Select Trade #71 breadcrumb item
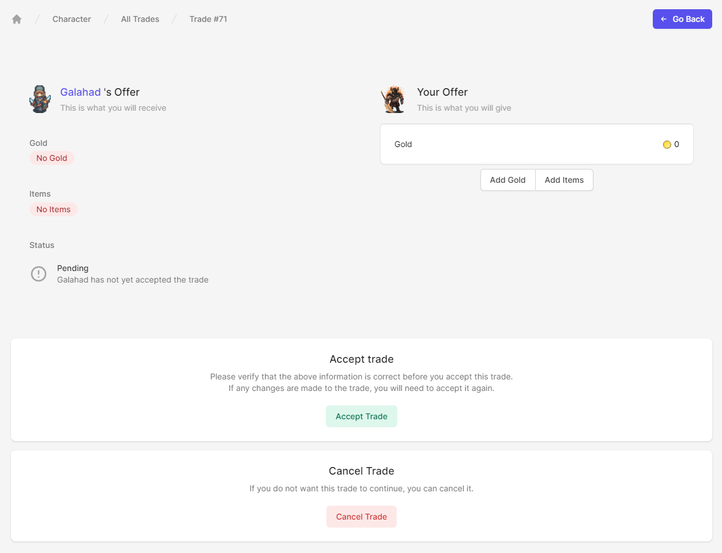 click(x=208, y=19)
